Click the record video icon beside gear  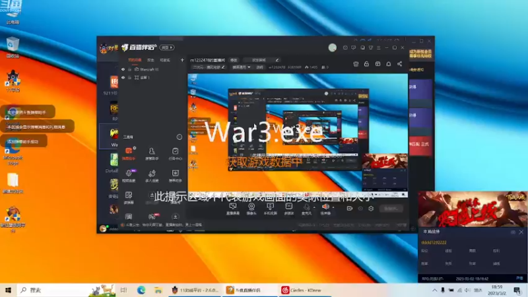(x=350, y=209)
